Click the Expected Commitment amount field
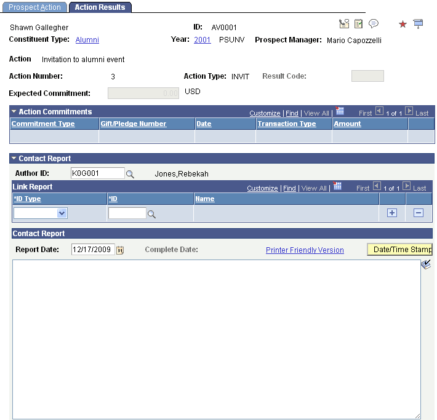The width and height of the screenshot is (437, 420). pyautogui.click(x=143, y=93)
